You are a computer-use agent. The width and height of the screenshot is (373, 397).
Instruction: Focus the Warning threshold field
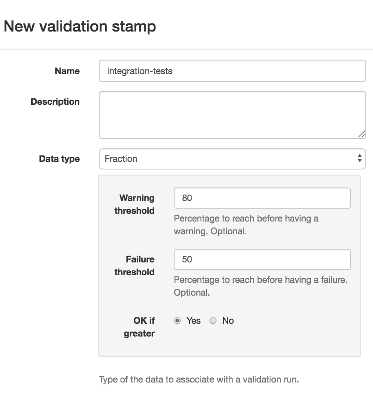(x=262, y=198)
